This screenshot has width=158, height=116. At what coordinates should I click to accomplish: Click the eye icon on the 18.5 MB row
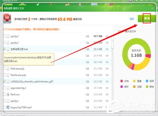tap(107, 62)
